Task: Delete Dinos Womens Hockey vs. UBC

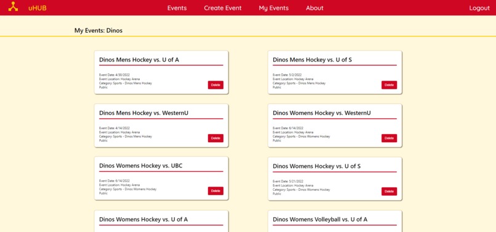Action: (x=215, y=191)
